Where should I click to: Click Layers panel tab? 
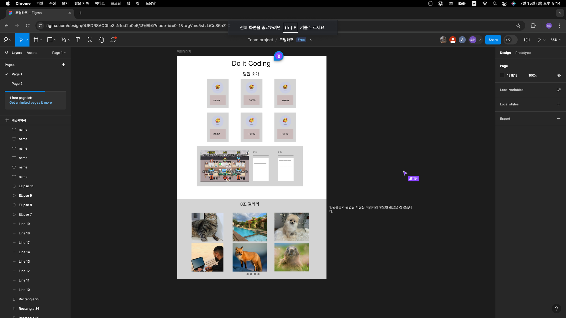click(x=16, y=52)
